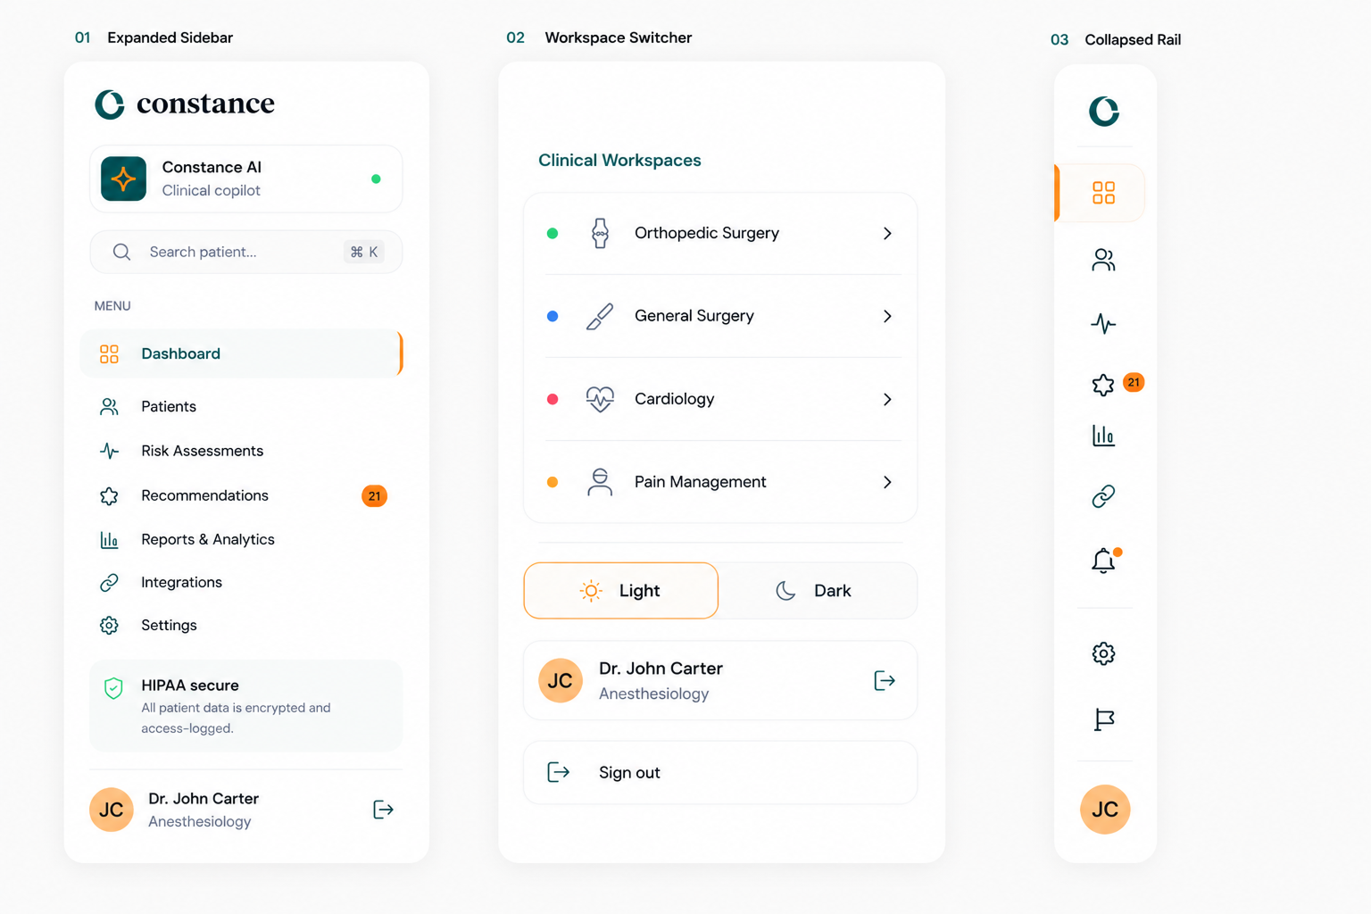Click the Cardiology heart-pulse icon
The height and width of the screenshot is (914, 1371).
click(x=600, y=399)
